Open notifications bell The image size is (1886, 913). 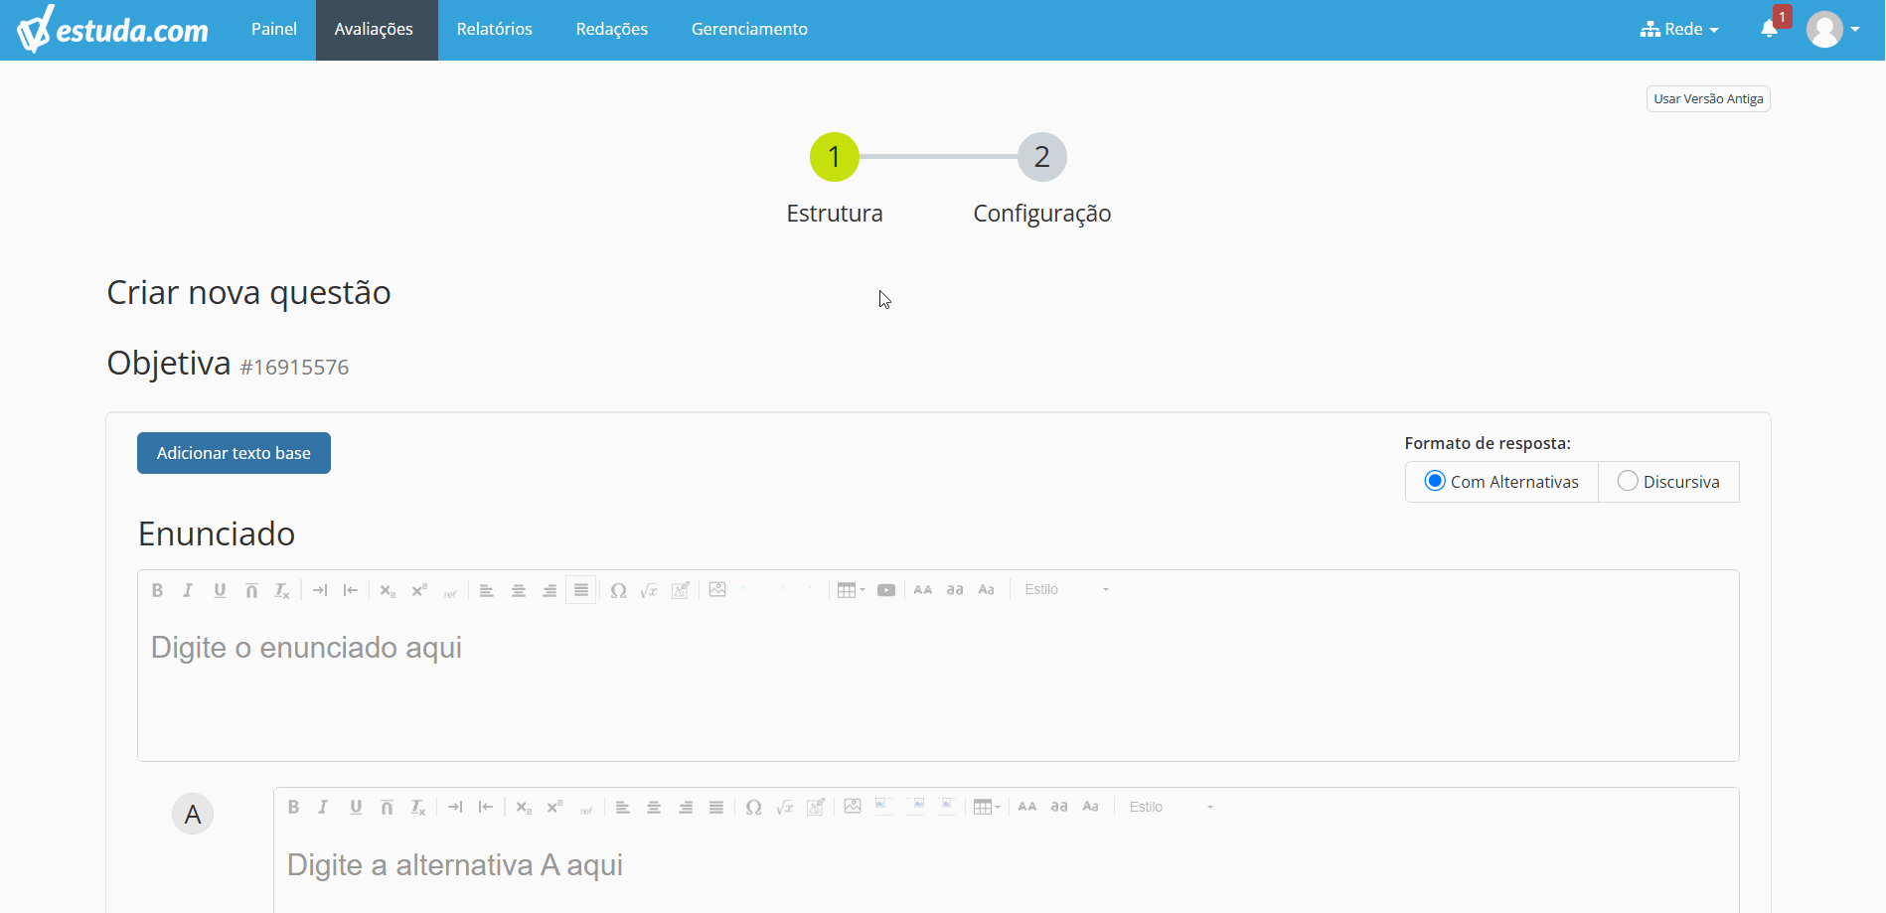click(x=1770, y=29)
